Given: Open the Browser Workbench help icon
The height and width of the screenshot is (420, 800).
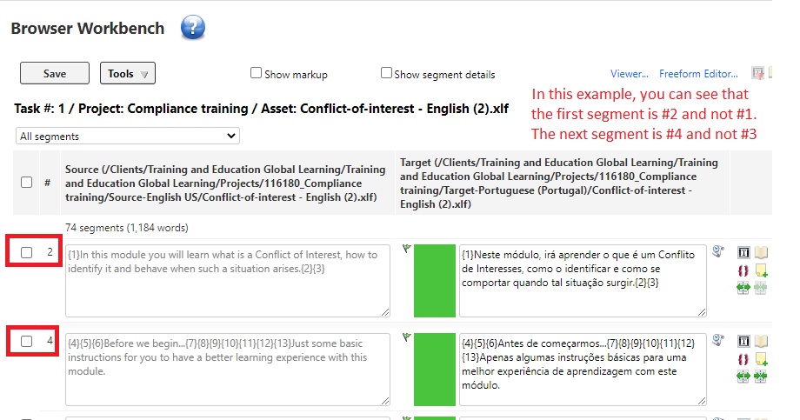Looking at the screenshot, I should [x=193, y=28].
